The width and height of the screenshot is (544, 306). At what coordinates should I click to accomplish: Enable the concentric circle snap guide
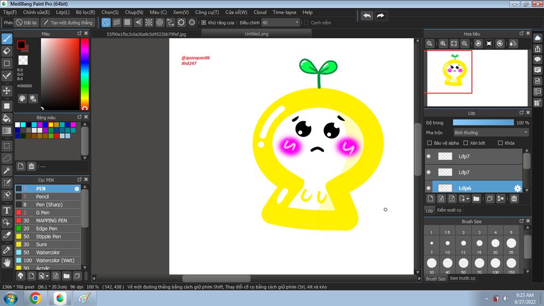pyautogui.click(x=159, y=22)
